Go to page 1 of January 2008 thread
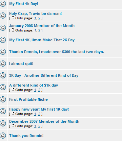Image resolution: width=122 pixels, height=141 pixels. [35, 30]
